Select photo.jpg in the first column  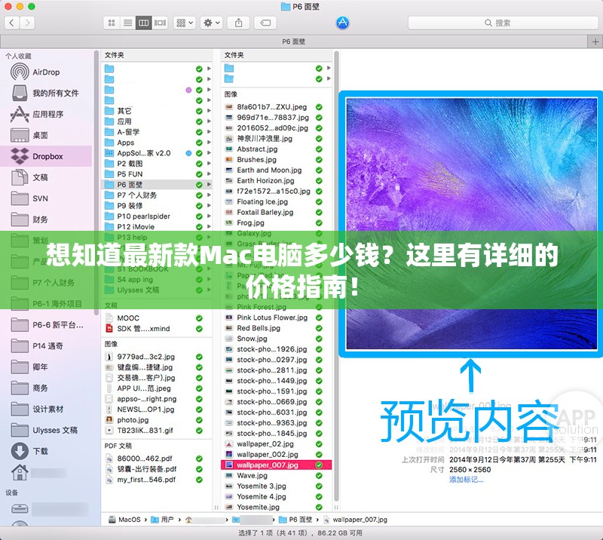[x=157, y=420]
